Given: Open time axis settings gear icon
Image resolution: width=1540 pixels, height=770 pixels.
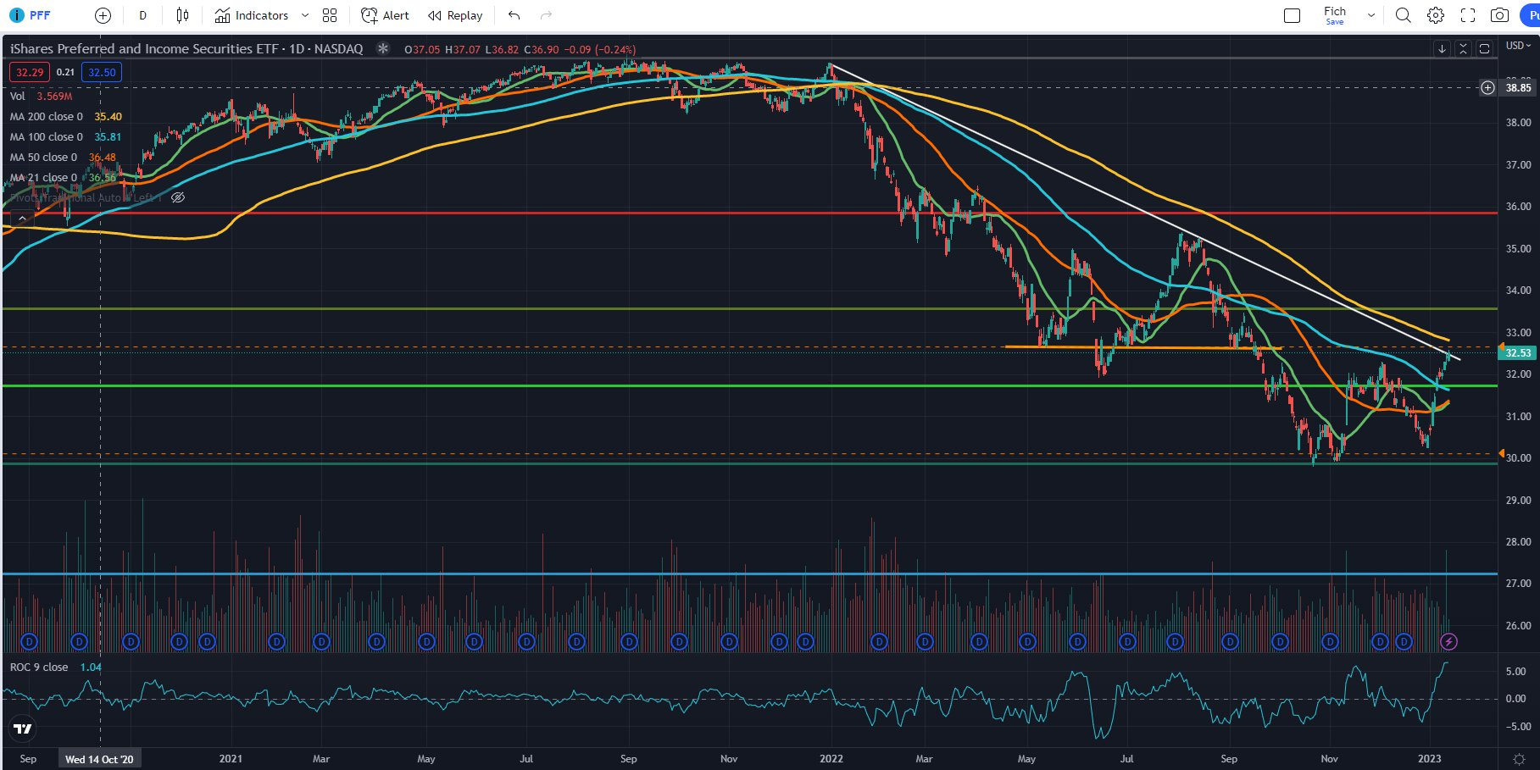Looking at the screenshot, I should pos(1519,759).
